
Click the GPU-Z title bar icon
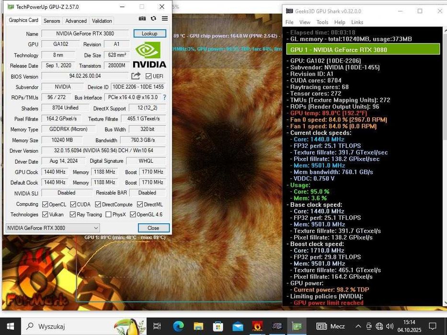coord(11,7)
